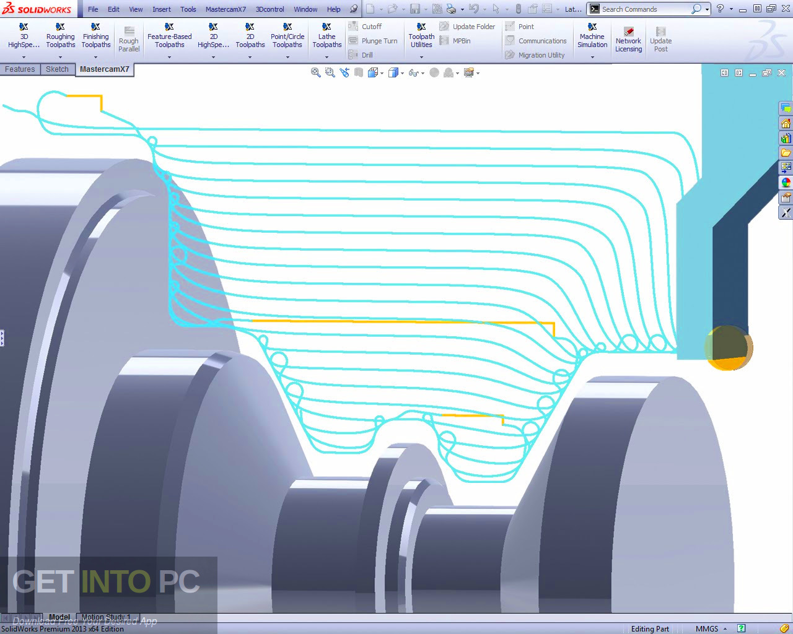Click the Rebuild traffic light icon
Viewport: 793px width, 634px height.
[519, 9]
